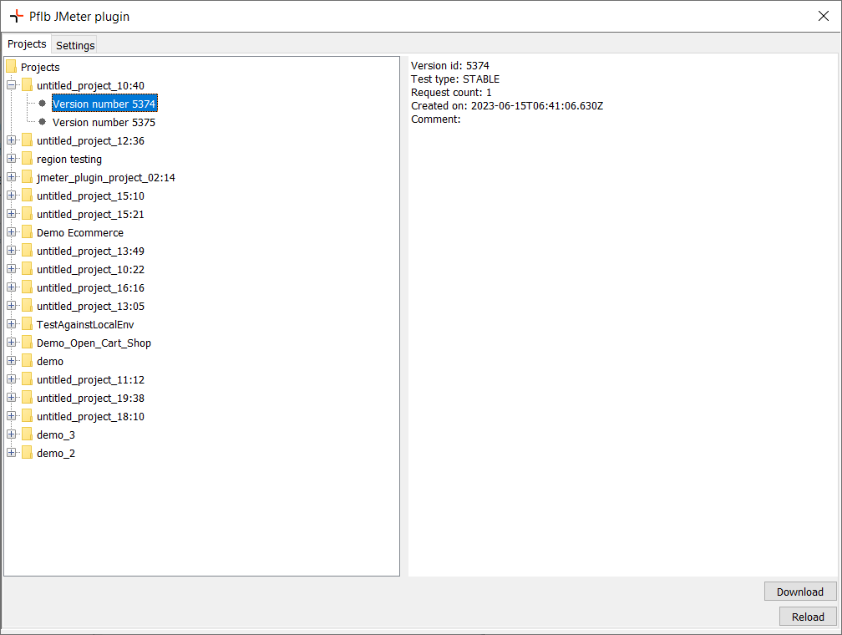The image size is (842, 635).
Task: Click the folder icon beside jmeter_plugin_project_02:14
Action: click(x=26, y=177)
